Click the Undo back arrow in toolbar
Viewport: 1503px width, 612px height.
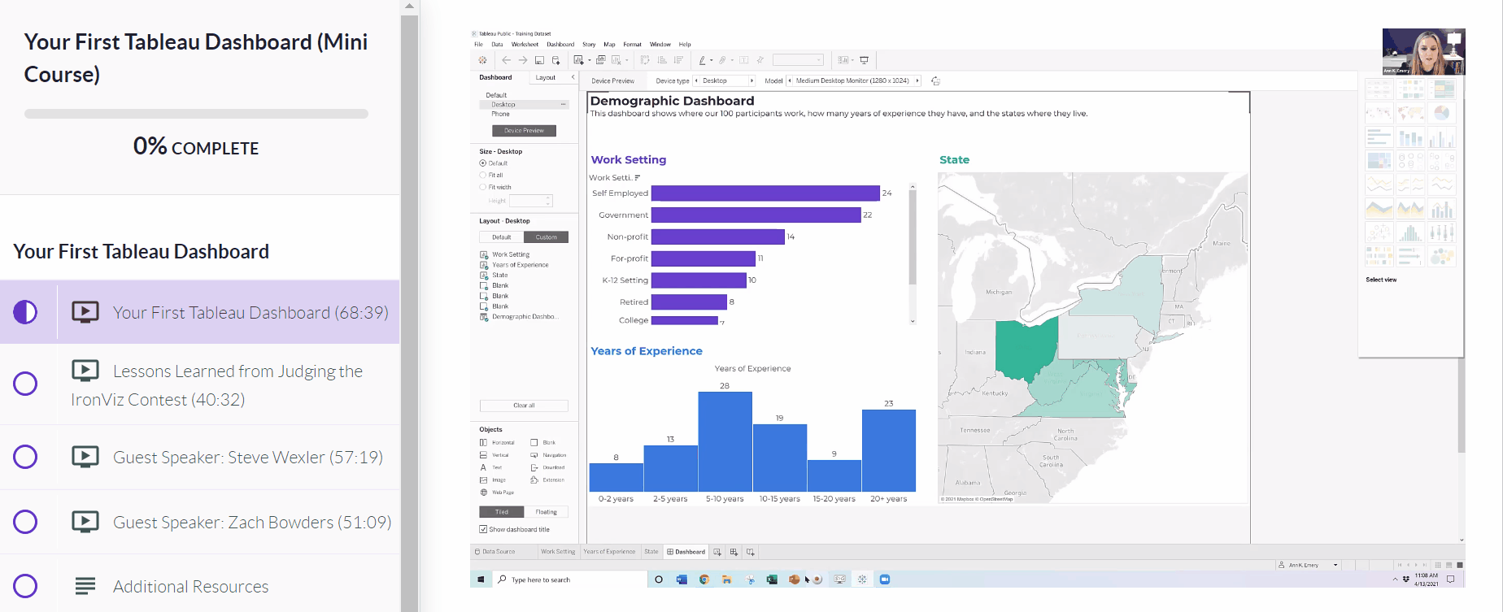click(506, 60)
